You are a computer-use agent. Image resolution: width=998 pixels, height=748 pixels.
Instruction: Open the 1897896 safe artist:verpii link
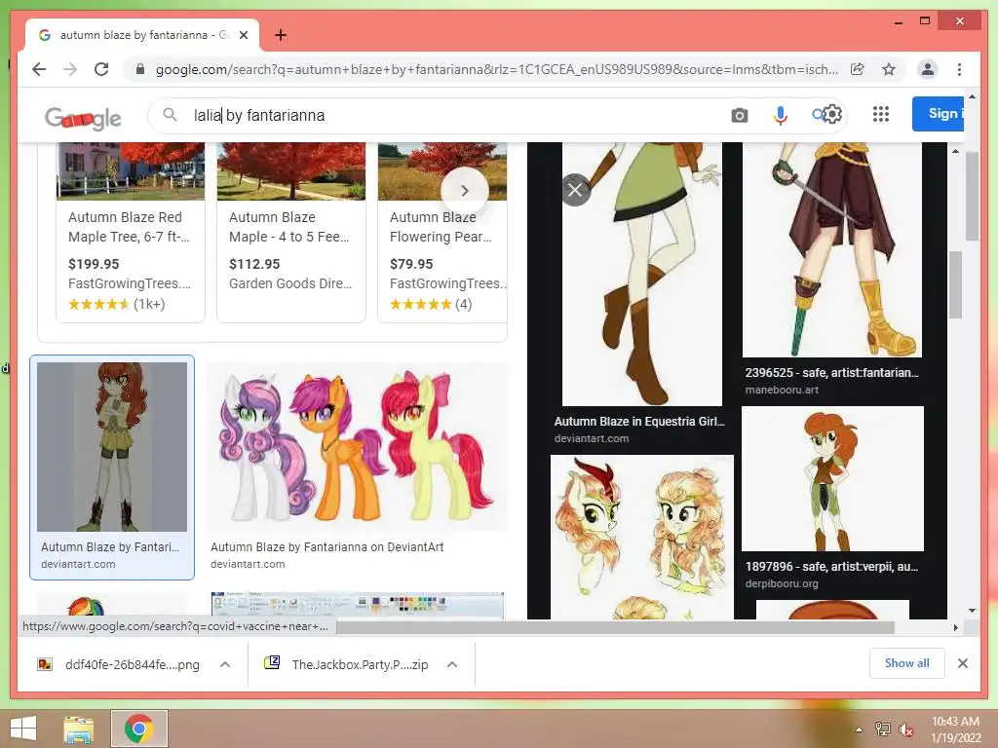[x=832, y=566]
